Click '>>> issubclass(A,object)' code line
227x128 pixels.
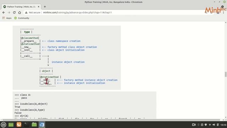(31, 104)
